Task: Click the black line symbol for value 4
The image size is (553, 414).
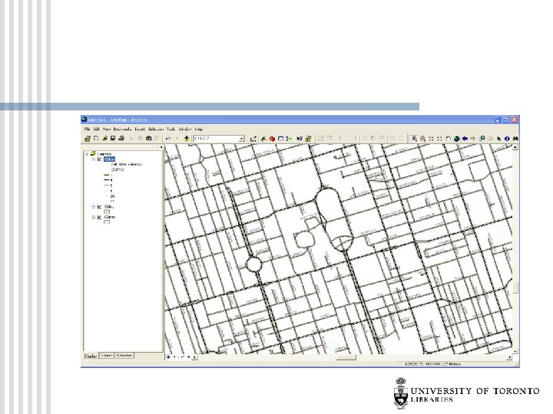Action: click(107, 180)
